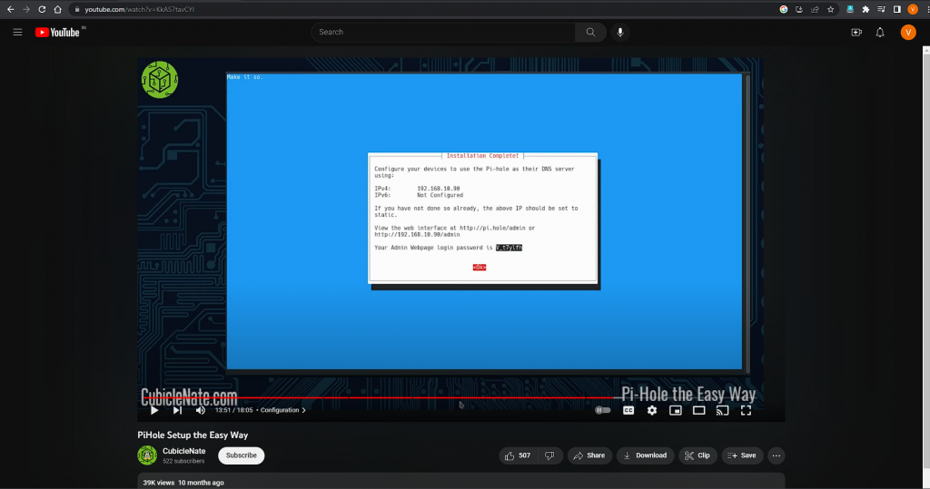The image size is (930, 489).
Task: Open CubicleNate channel avatar
Action: [147, 455]
